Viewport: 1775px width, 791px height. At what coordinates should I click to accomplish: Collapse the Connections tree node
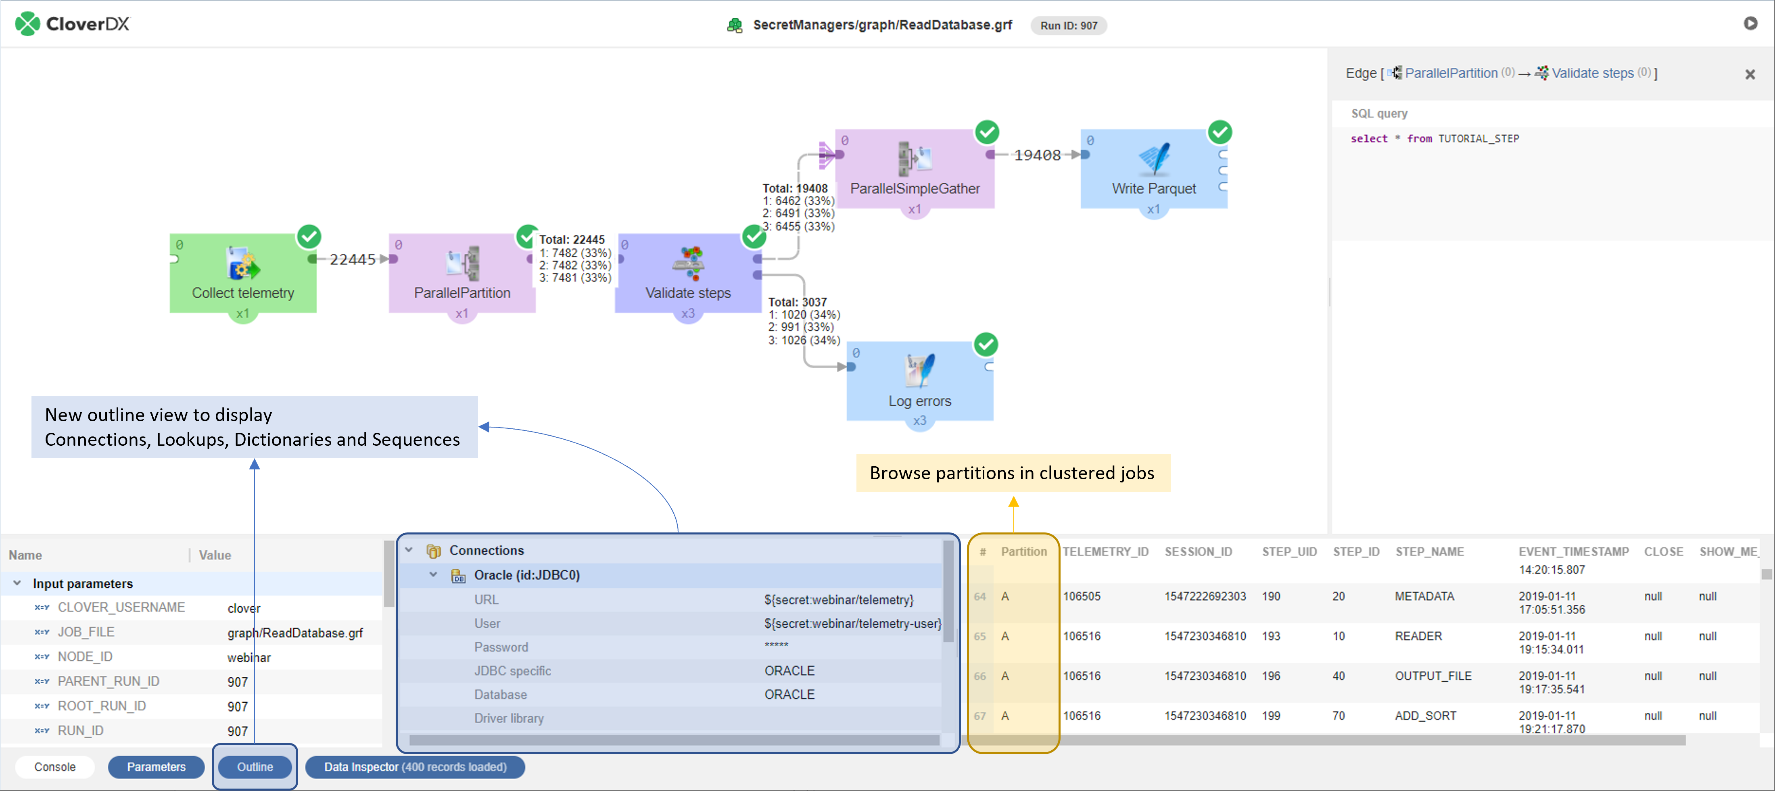pyautogui.click(x=409, y=551)
